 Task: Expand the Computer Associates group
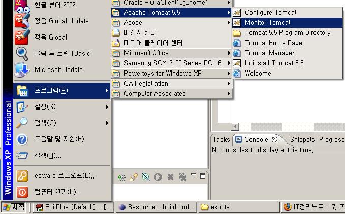pos(171,93)
